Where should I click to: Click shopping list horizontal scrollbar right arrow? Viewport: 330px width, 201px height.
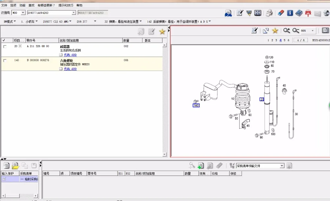point(36,196)
